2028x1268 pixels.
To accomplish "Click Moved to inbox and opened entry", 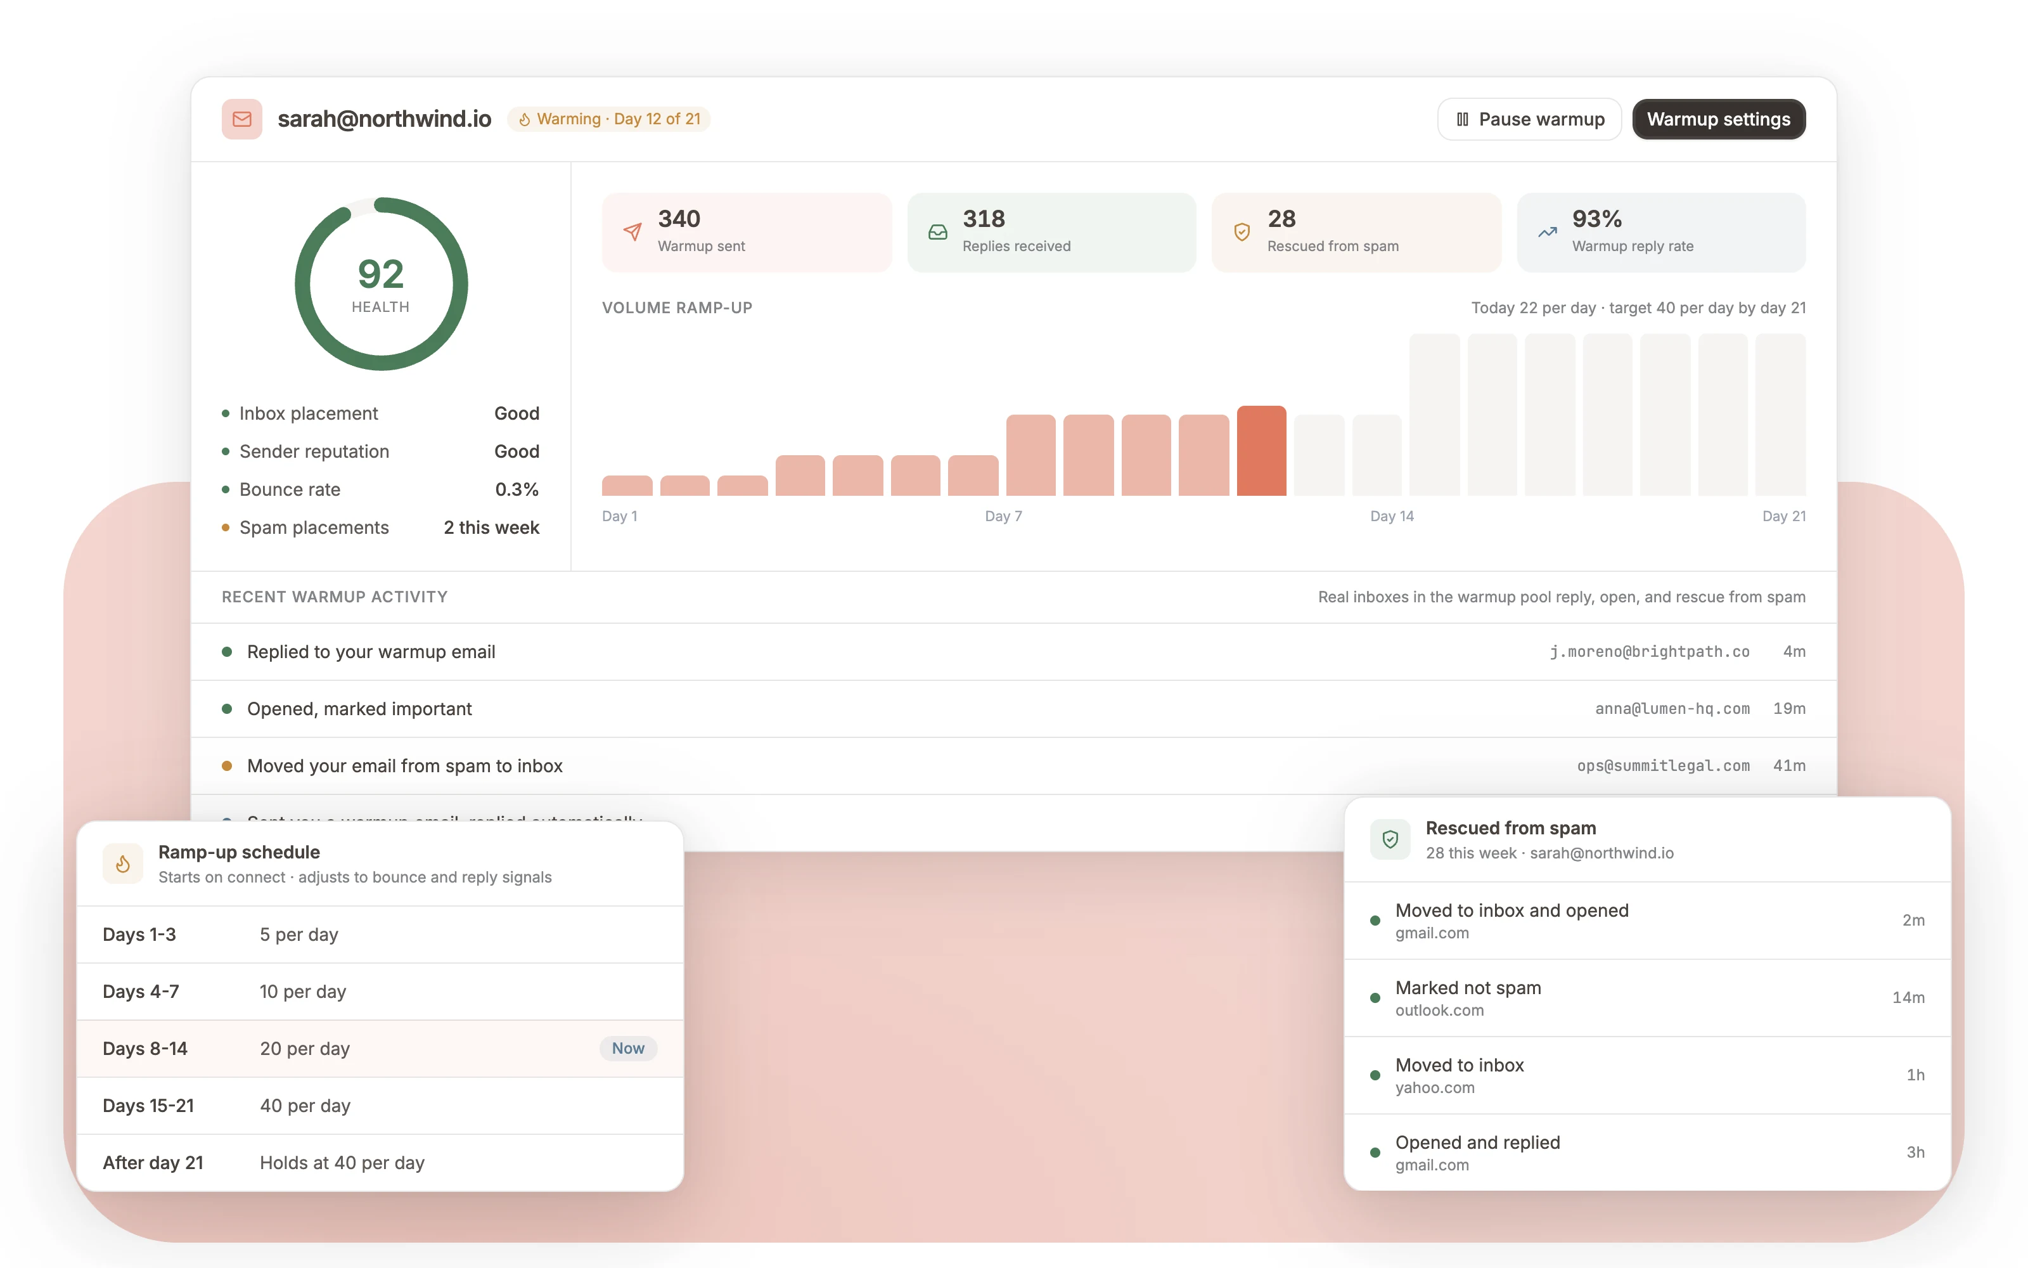I will [x=1648, y=921].
